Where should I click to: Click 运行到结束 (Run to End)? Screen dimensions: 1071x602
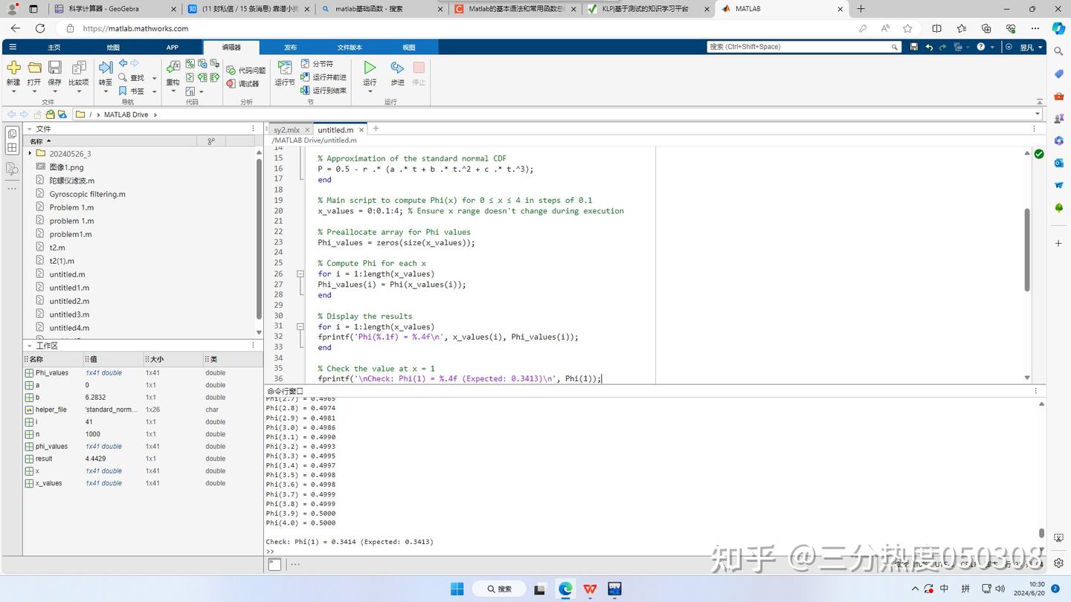pos(324,91)
